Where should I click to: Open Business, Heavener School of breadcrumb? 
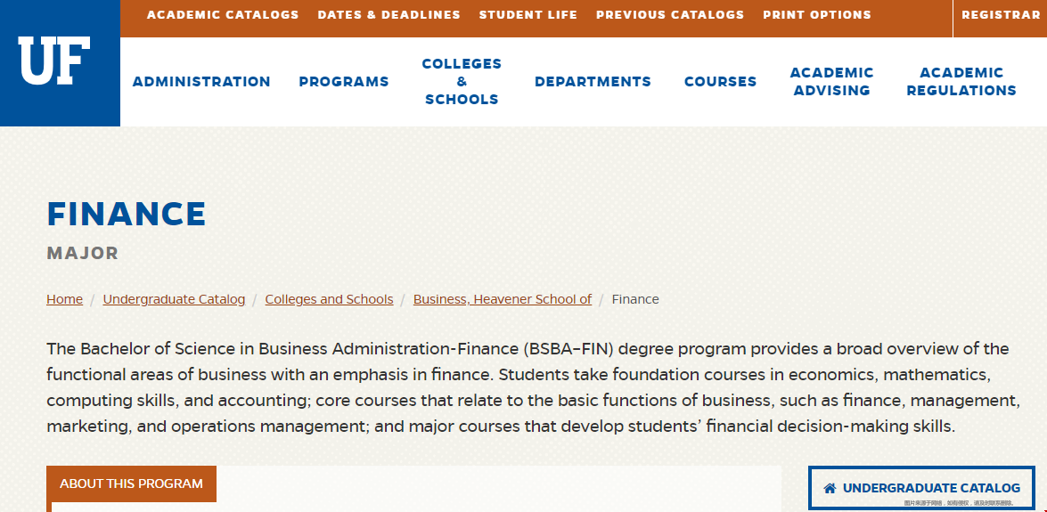click(503, 300)
